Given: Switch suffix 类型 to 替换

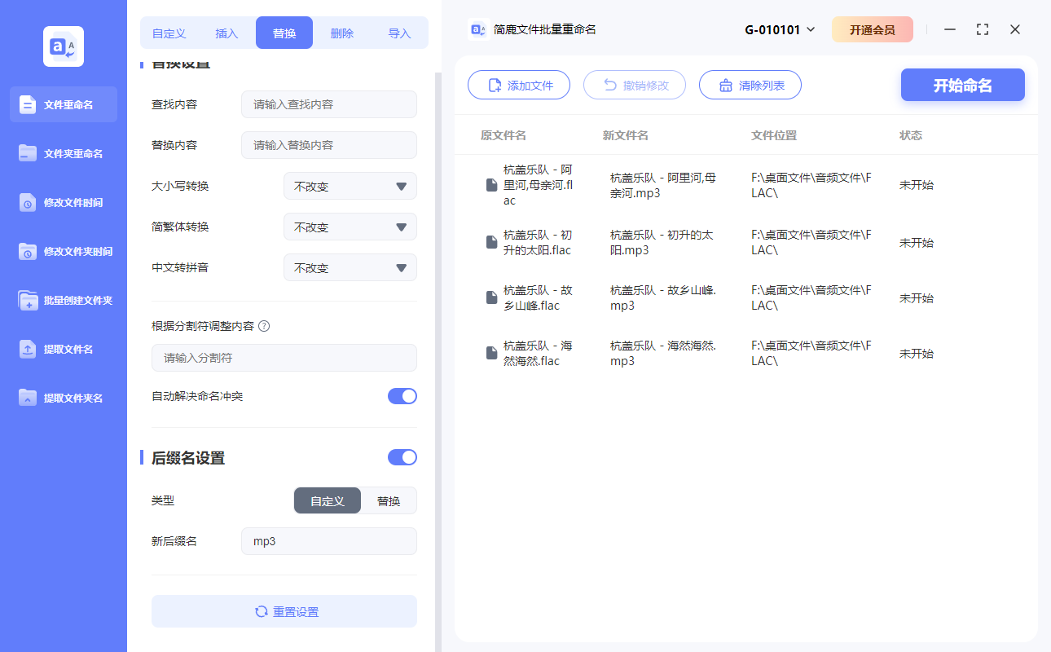Looking at the screenshot, I should (389, 500).
